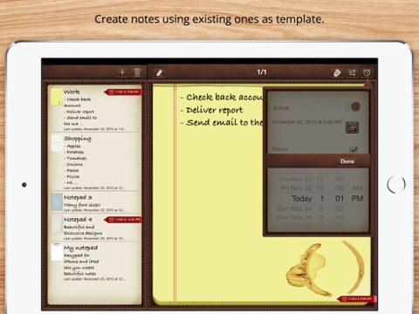Viewport: 419px width, 314px height.
Task: Click the red alarm tag at note bottom
Action: coord(356,298)
